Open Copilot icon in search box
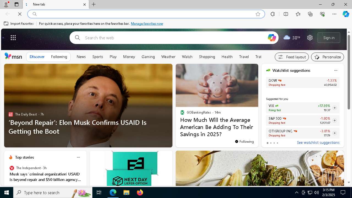Viewport: 352px width, 198px height. 272,38
